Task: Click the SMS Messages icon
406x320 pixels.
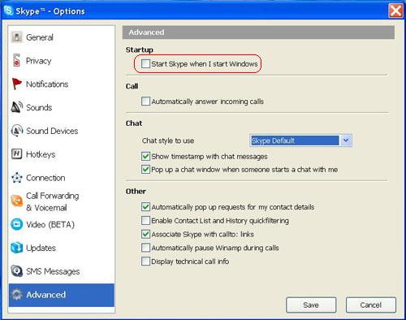Action: point(17,270)
